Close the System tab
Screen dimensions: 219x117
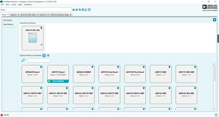[x=18, y=15]
